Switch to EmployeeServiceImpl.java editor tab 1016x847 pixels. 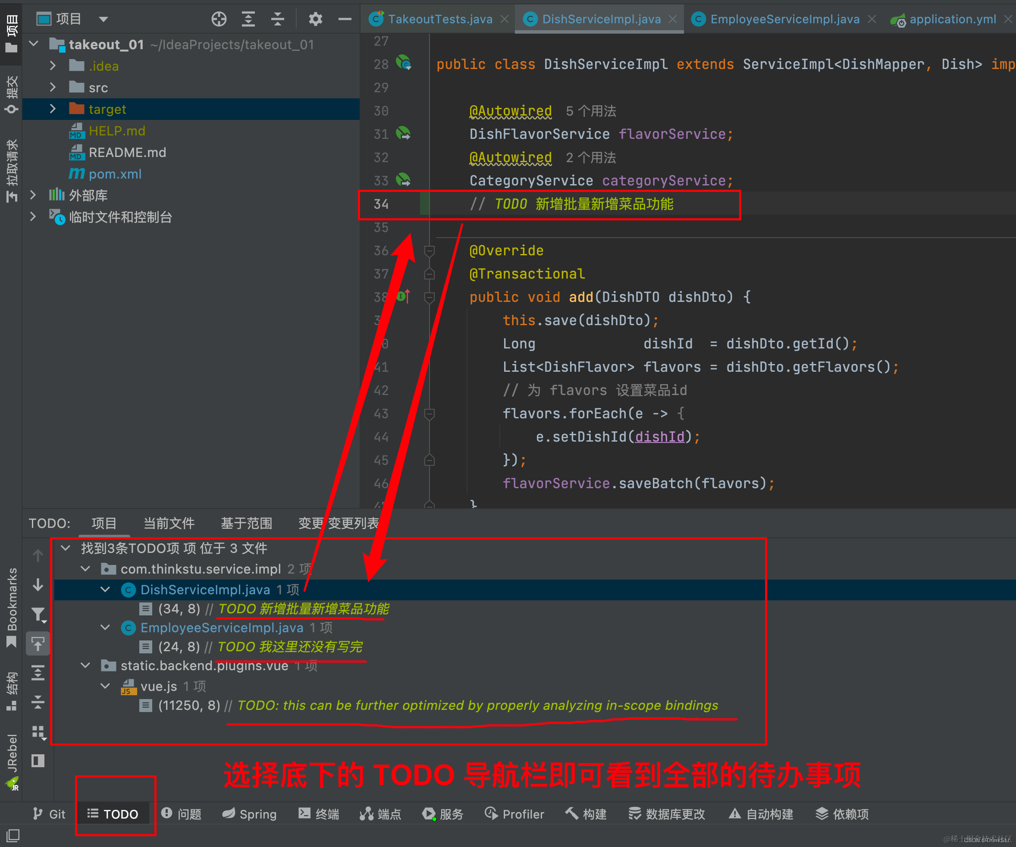pyautogui.click(x=784, y=19)
